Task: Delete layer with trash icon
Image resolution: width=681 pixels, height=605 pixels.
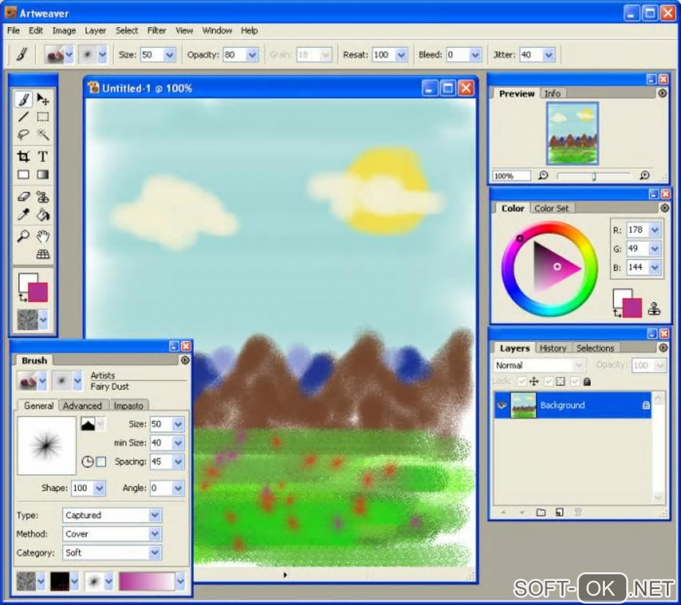Action: coord(578,512)
